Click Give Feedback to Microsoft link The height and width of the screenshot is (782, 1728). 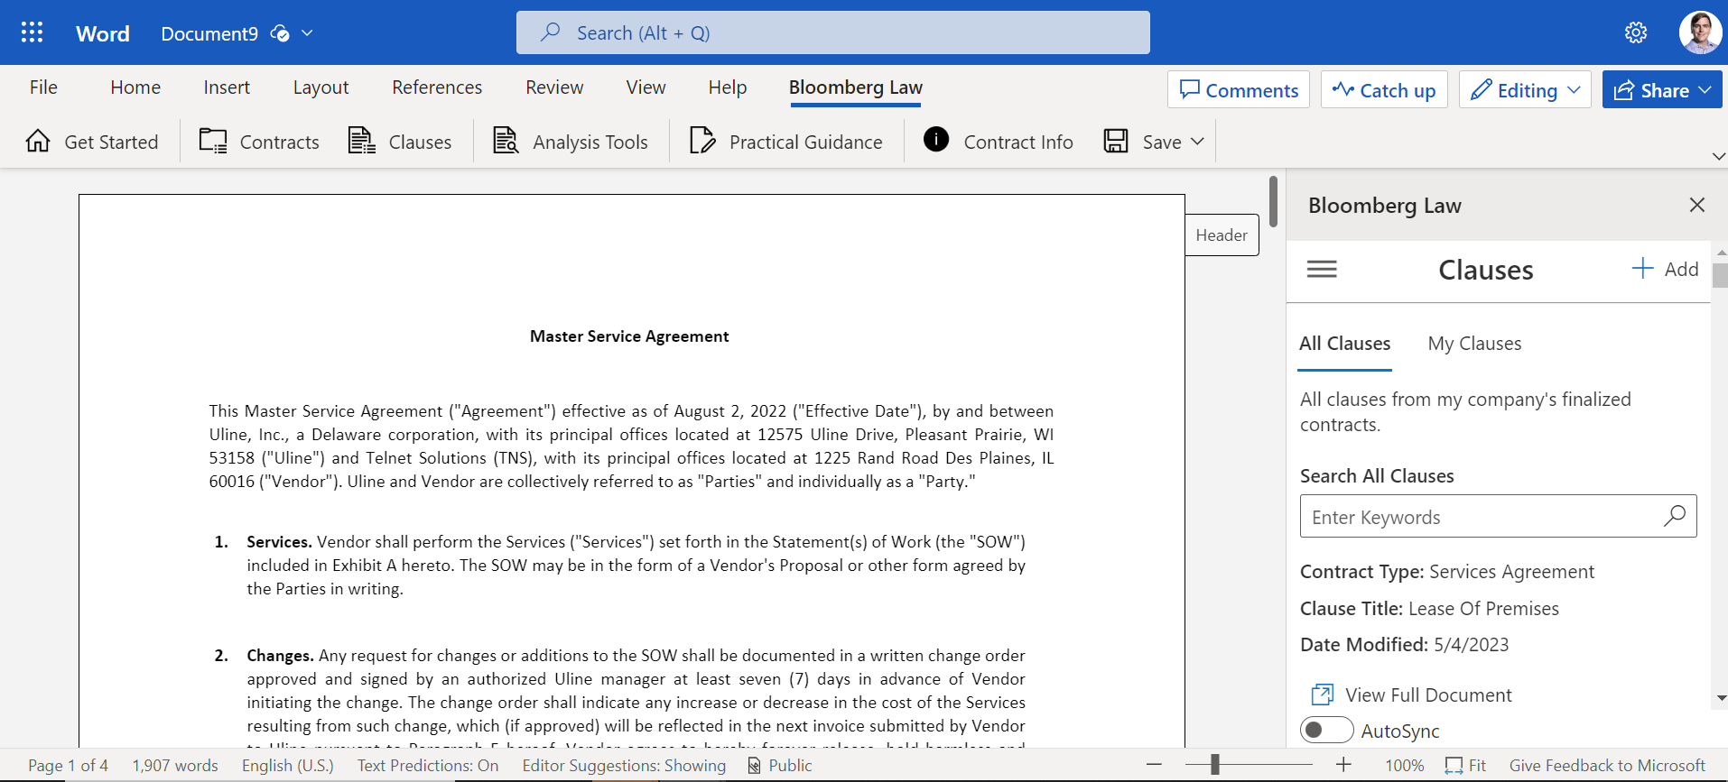[x=1607, y=765]
